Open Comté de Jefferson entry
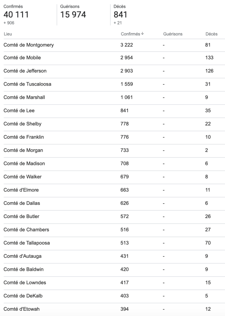Image resolution: width=225 pixels, height=316 pixels. coord(25,71)
